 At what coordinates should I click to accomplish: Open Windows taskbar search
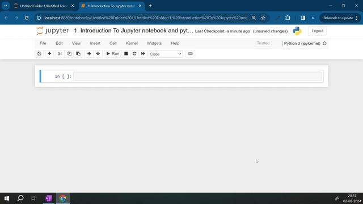click(20, 198)
